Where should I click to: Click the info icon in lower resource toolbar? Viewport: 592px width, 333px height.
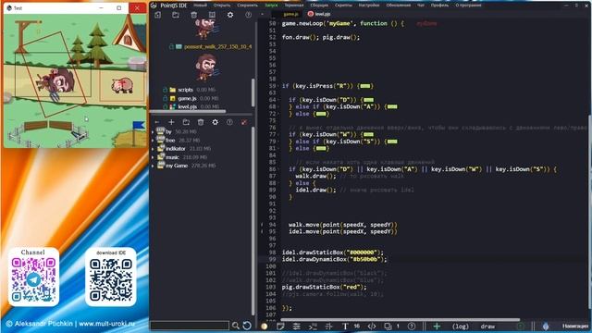[x=229, y=122]
